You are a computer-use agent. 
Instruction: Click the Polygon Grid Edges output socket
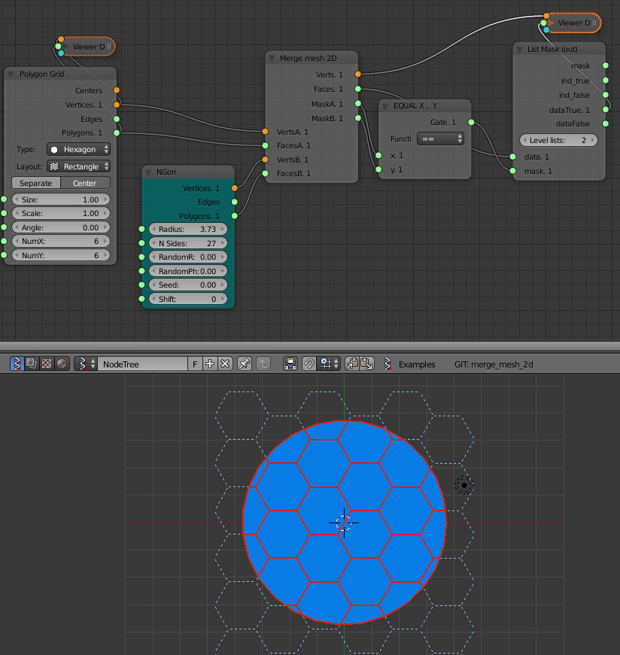[x=117, y=119]
